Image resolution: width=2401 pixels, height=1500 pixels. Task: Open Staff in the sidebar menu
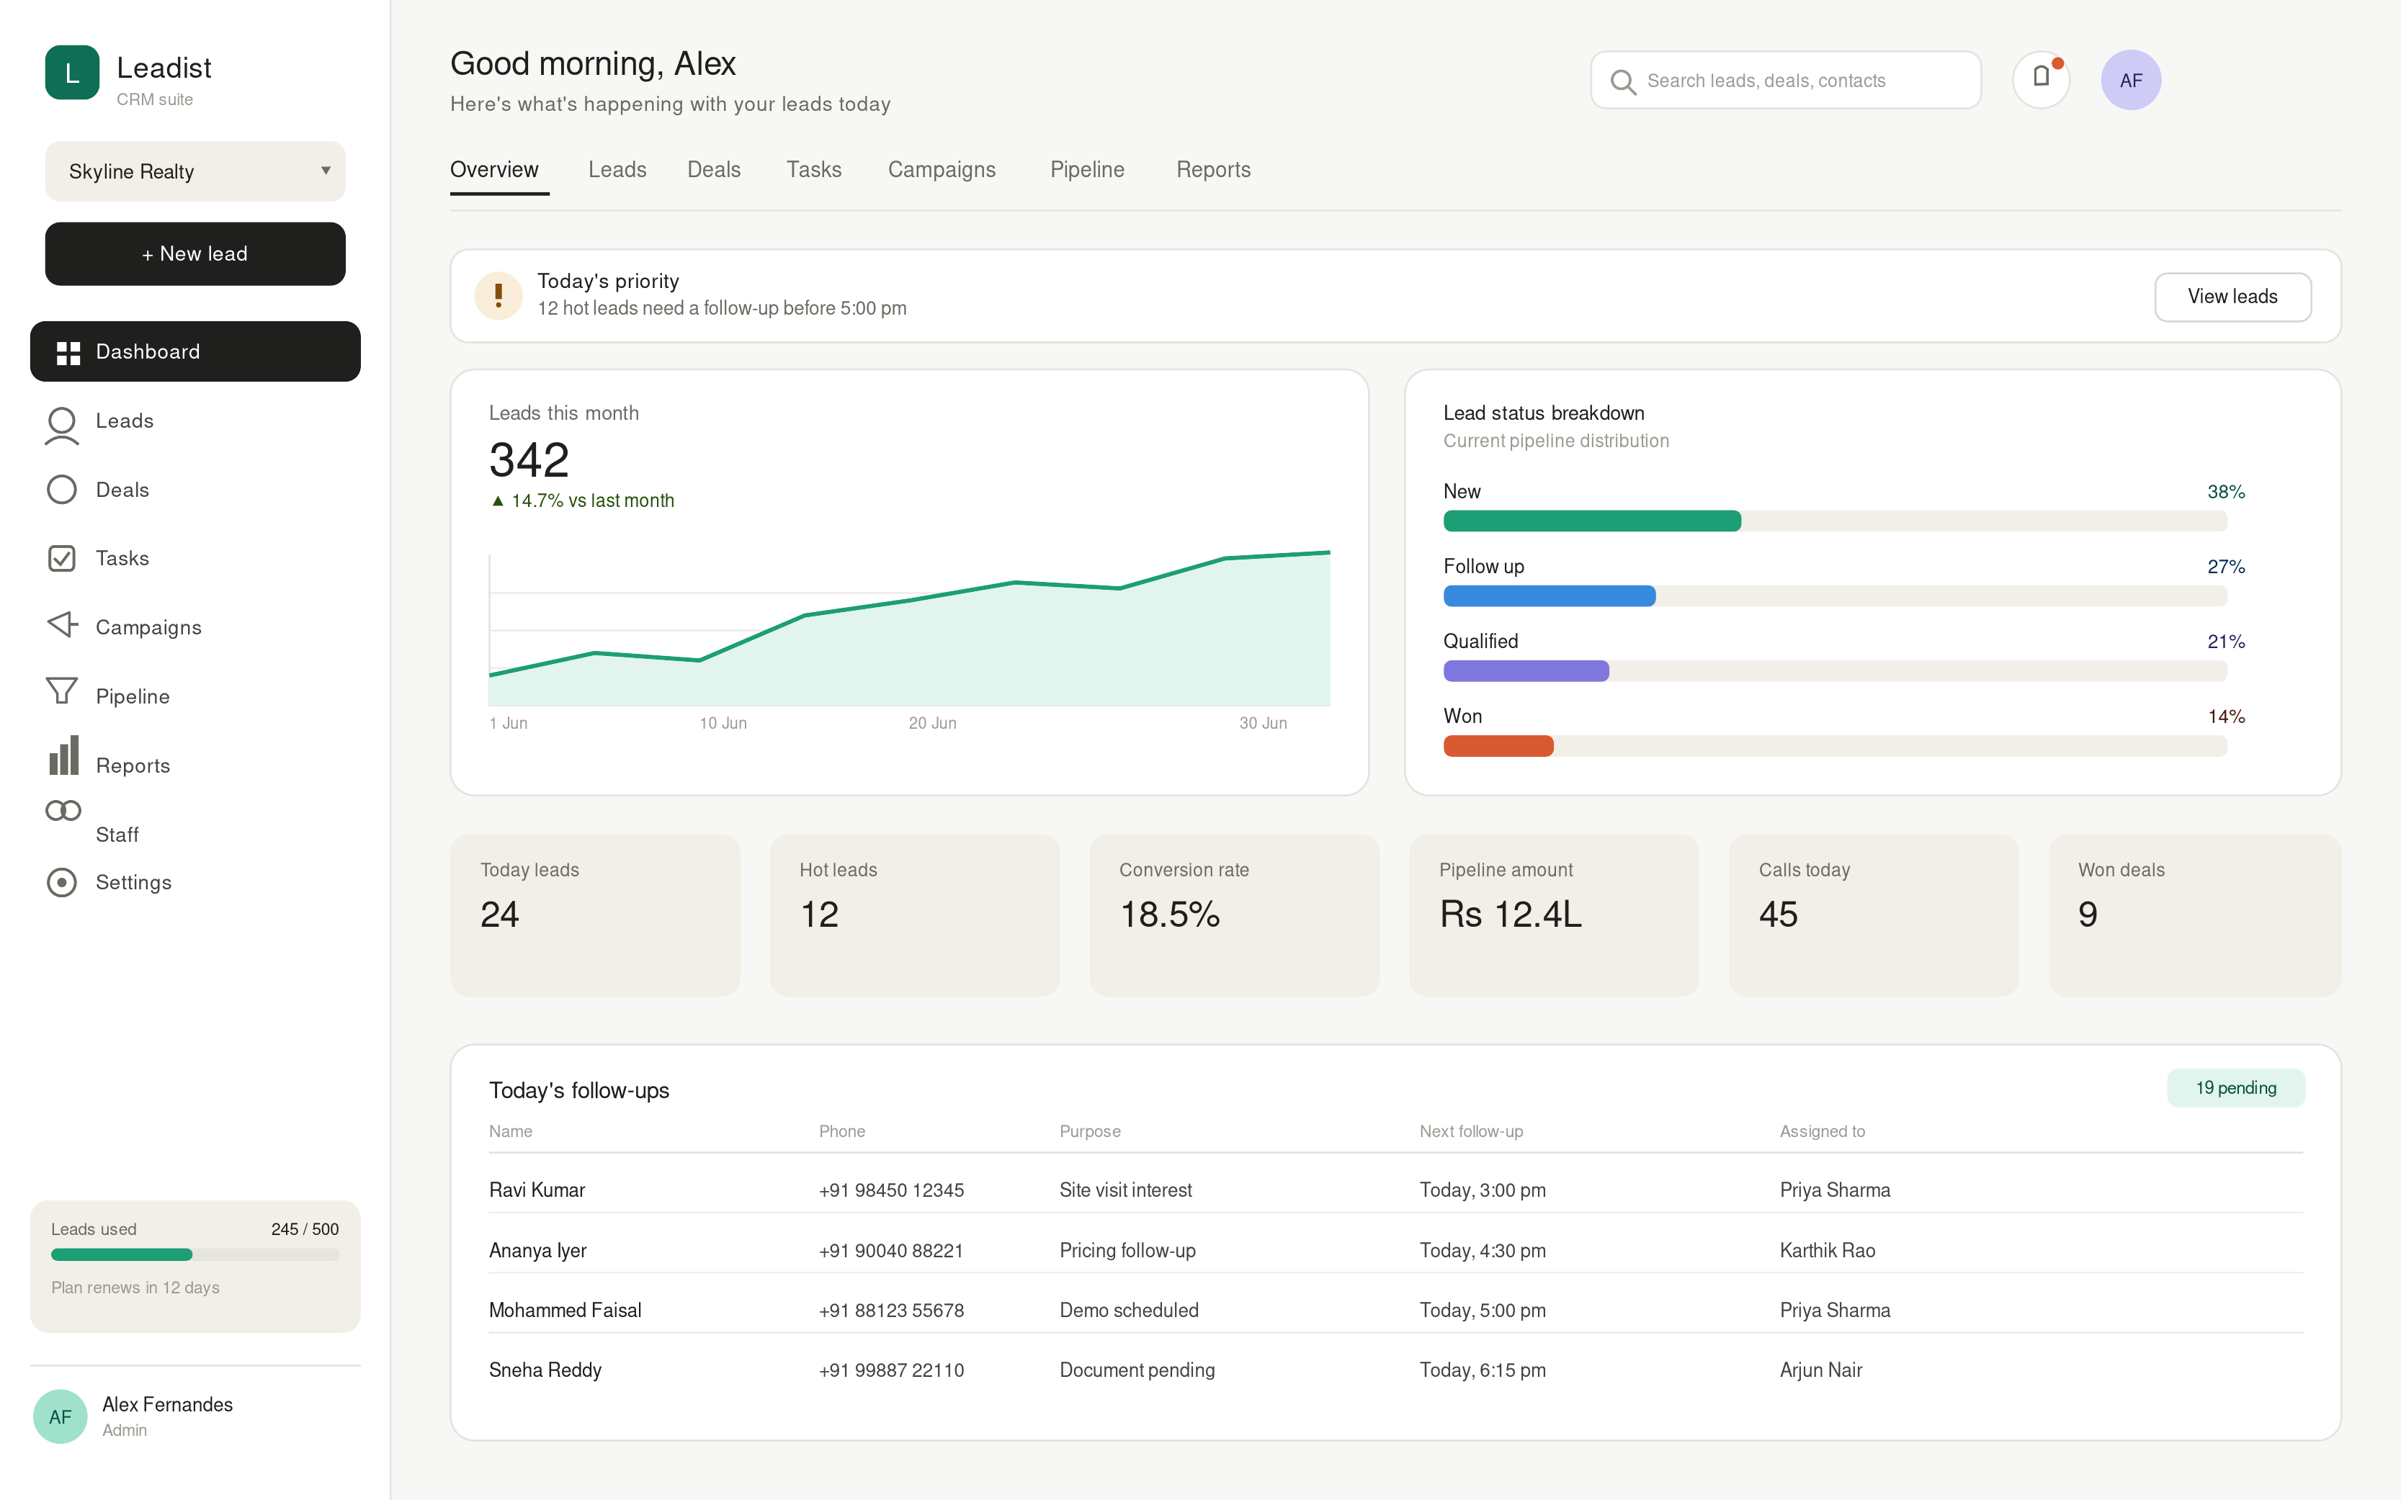coord(116,835)
